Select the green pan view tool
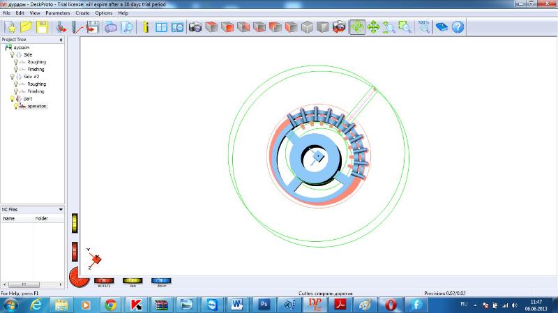This screenshot has width=558, height=313. tap(373, 27)
